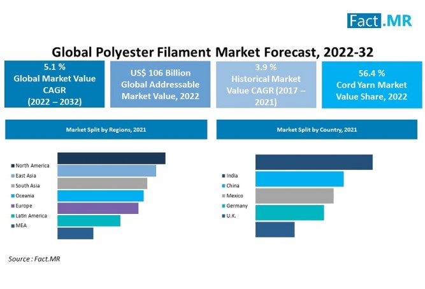Click the North America legend color square
The width and height of the screenshot is (425, 289).
tap(13, 166)
